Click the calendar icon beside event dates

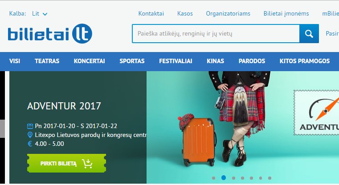[x=30, y=126]
